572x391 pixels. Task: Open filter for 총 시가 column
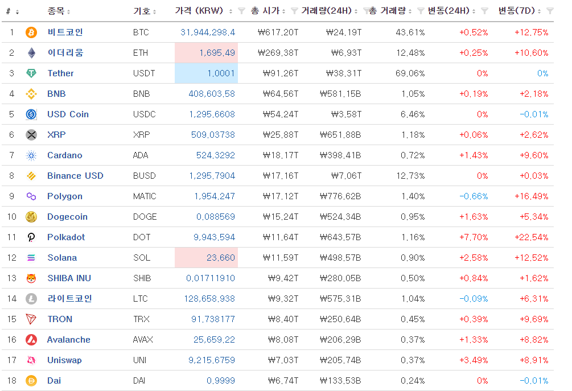pos(294,11)
